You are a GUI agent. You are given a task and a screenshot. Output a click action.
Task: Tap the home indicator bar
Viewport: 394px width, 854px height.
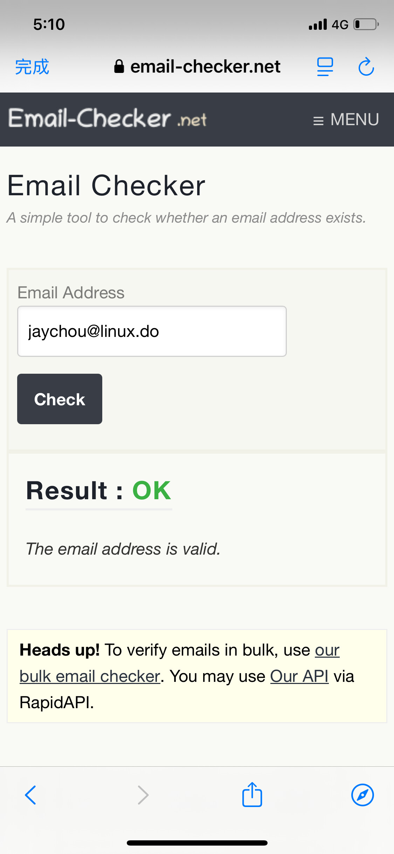coord(197,843)
